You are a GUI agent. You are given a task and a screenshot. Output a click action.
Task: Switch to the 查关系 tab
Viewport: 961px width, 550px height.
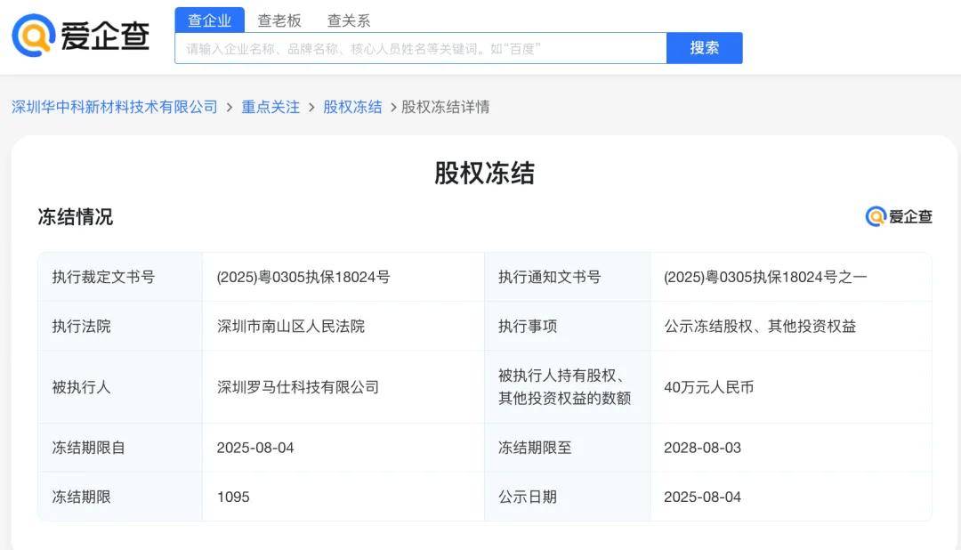[x=349, y=20]
